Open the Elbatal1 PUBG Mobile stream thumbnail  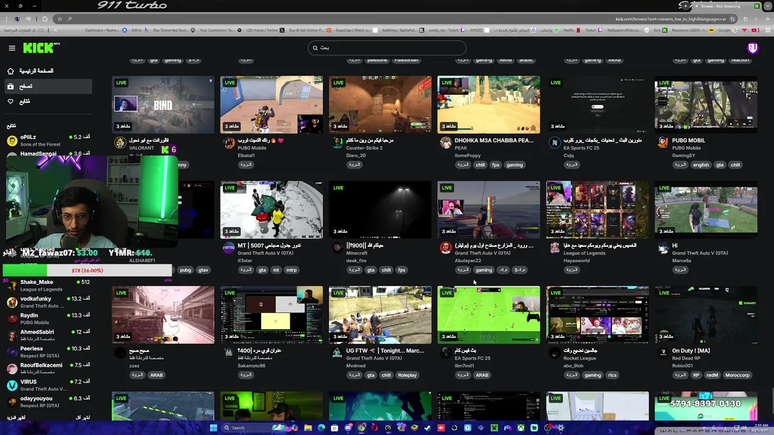point(272,105)
